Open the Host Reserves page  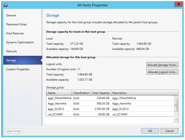tap(15, 33)
